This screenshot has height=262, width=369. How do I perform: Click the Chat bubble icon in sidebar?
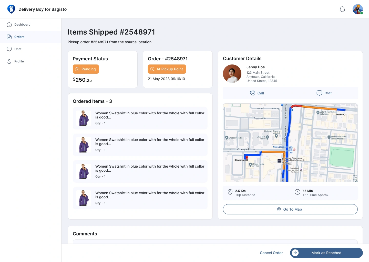pyautogui.click(x=9, y=49)
